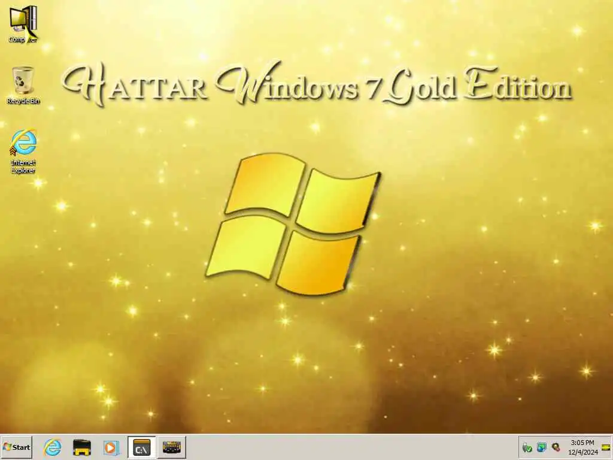Open the network tray icon

point(541,447)
